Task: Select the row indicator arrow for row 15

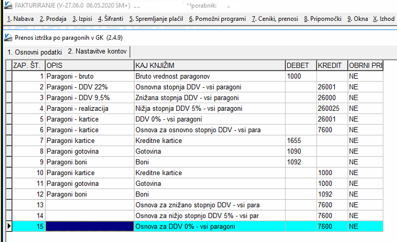Action: (x=8, y=227)
